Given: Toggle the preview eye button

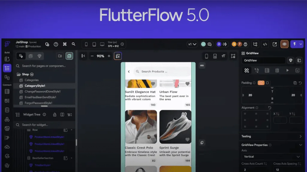Looking at the screenshot, I should 284,44.
